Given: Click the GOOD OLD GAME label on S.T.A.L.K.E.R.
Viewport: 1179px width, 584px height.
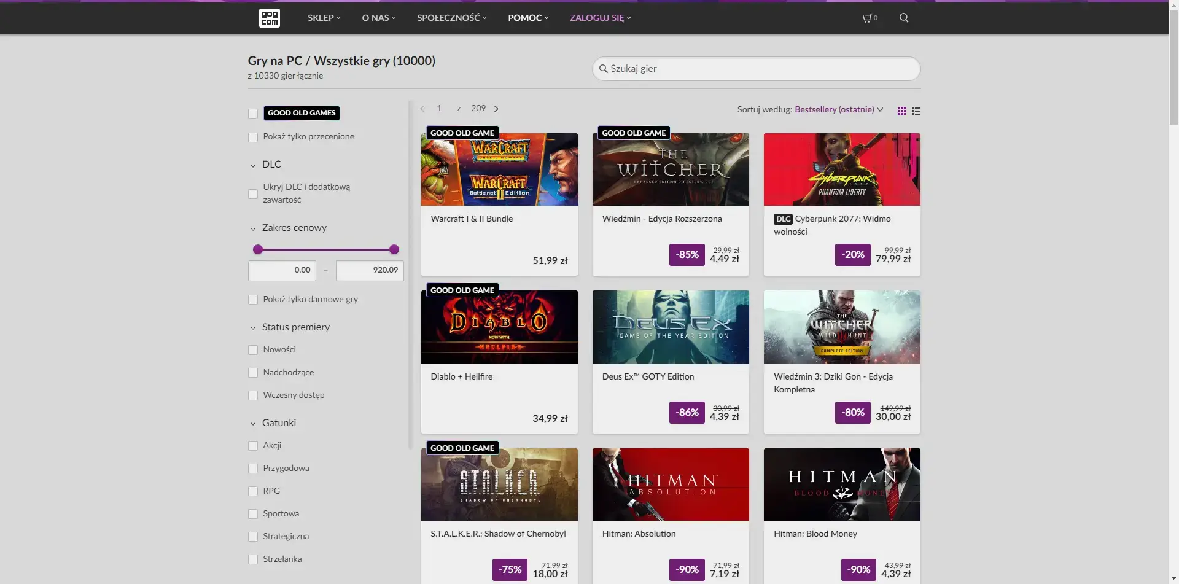Looking at the screenshot, I should coord(462,448).
